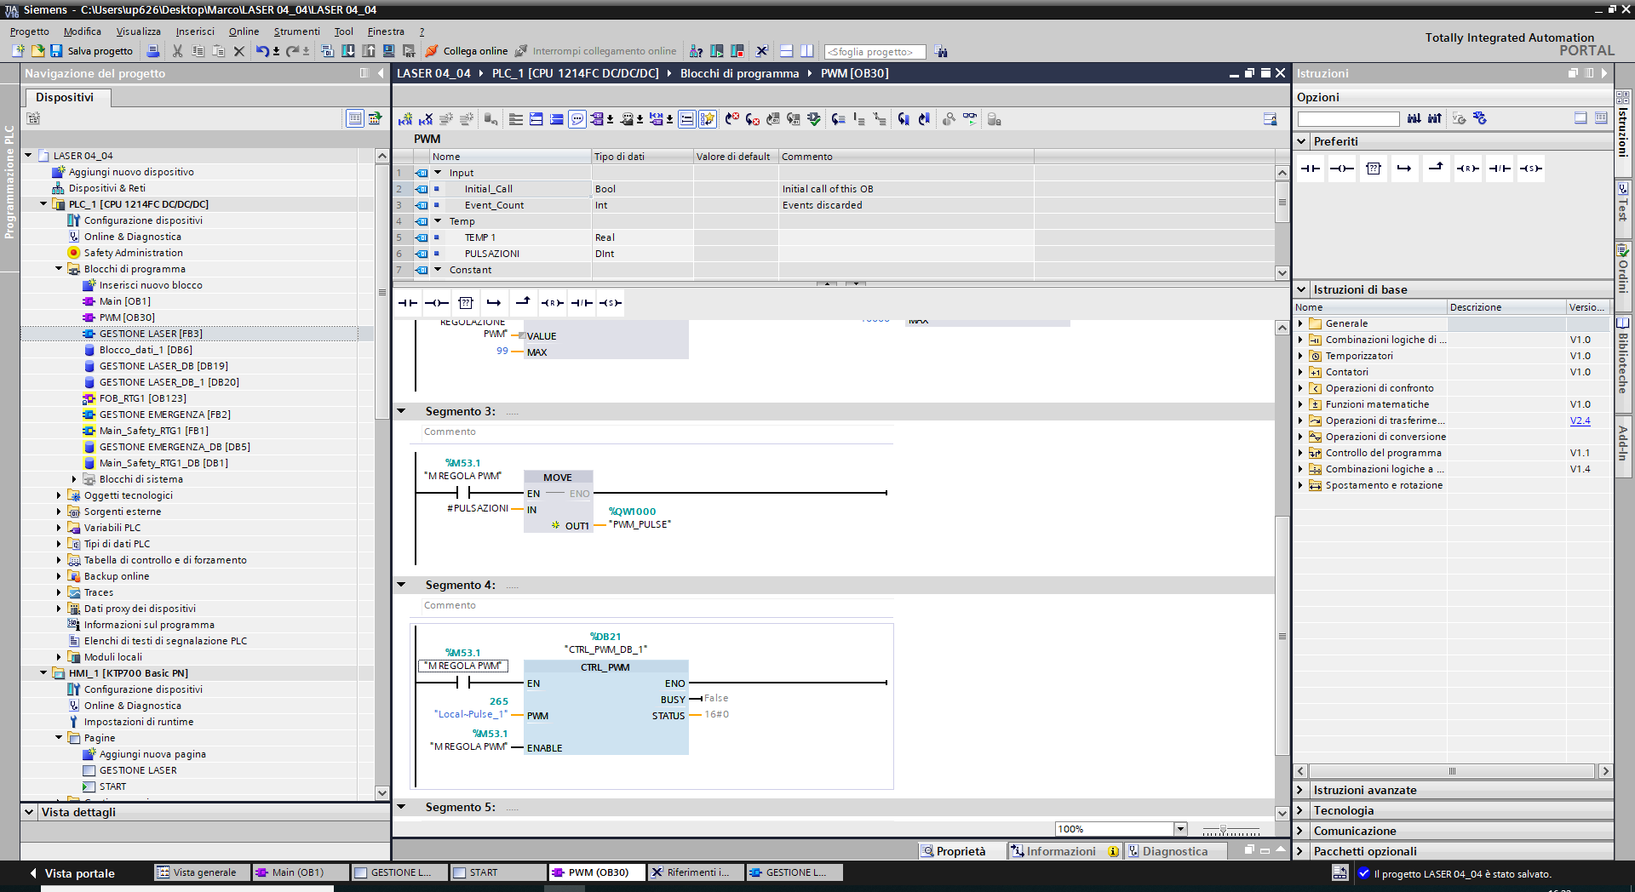Collapse Segmento 4 network

click(402, 585)
